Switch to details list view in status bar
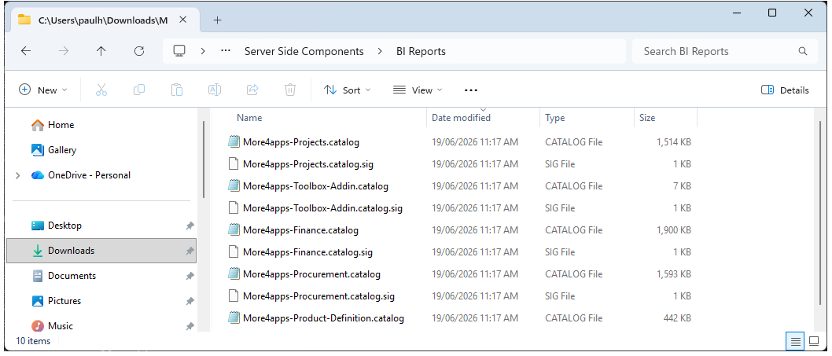The width and height of the screenshot is (832, 356). click(795, 341)
